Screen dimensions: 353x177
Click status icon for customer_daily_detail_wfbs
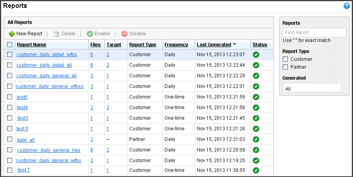256,55
